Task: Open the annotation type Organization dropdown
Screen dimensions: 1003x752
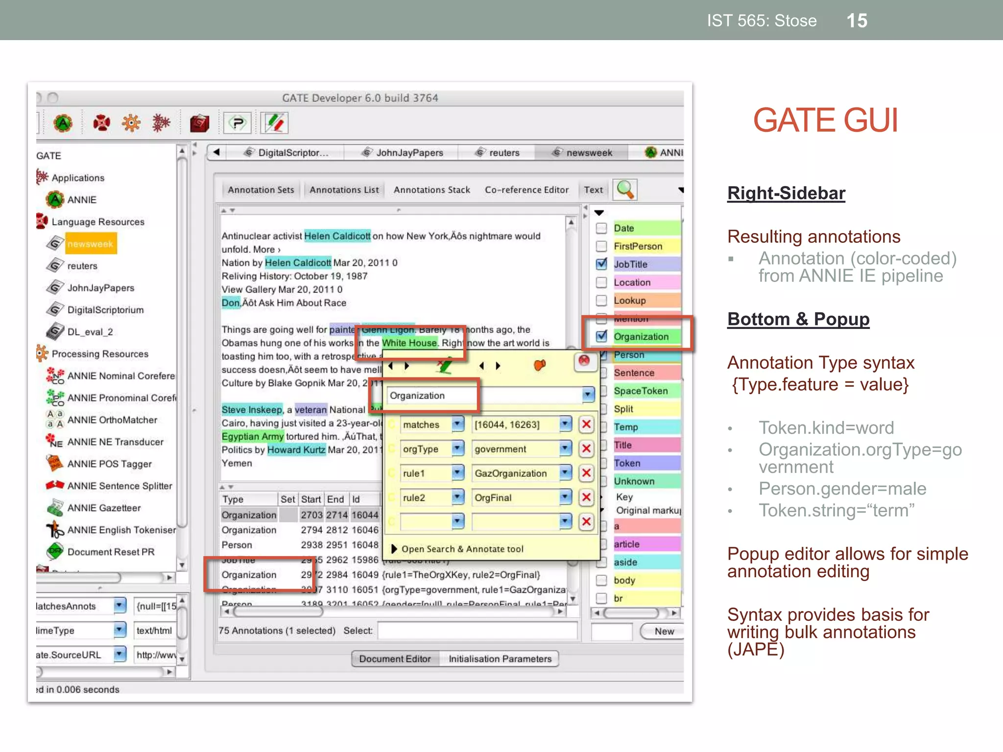Action: [x=588, y=395]
